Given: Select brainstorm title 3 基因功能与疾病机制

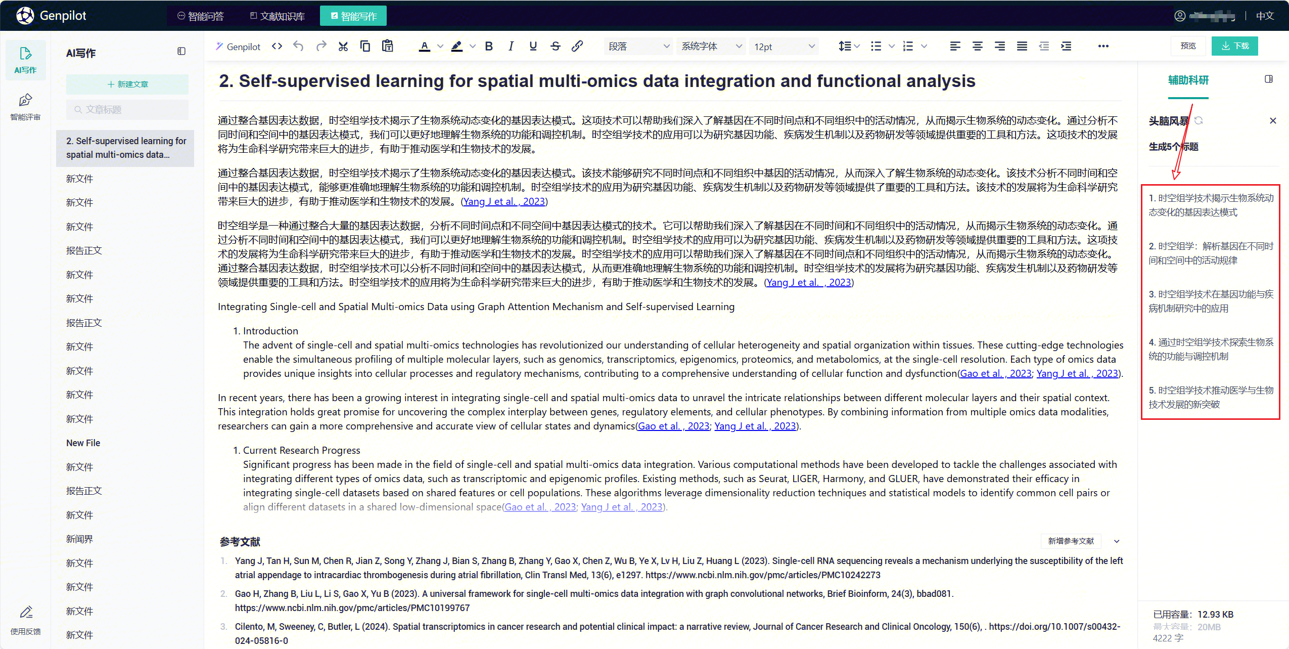Looking at the screenshot, I should point(1211,301).
